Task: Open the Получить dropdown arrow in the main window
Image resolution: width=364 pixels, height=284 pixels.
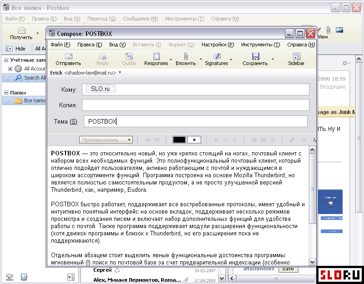Action: (x=37, y=33)
